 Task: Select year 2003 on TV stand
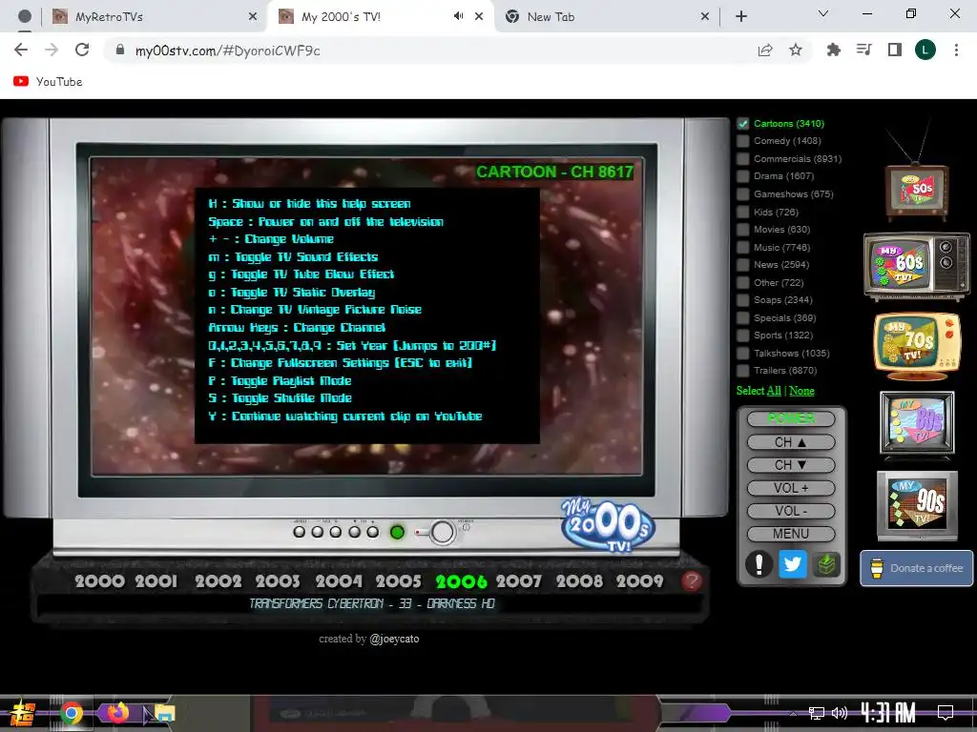[x=278, y=581]
